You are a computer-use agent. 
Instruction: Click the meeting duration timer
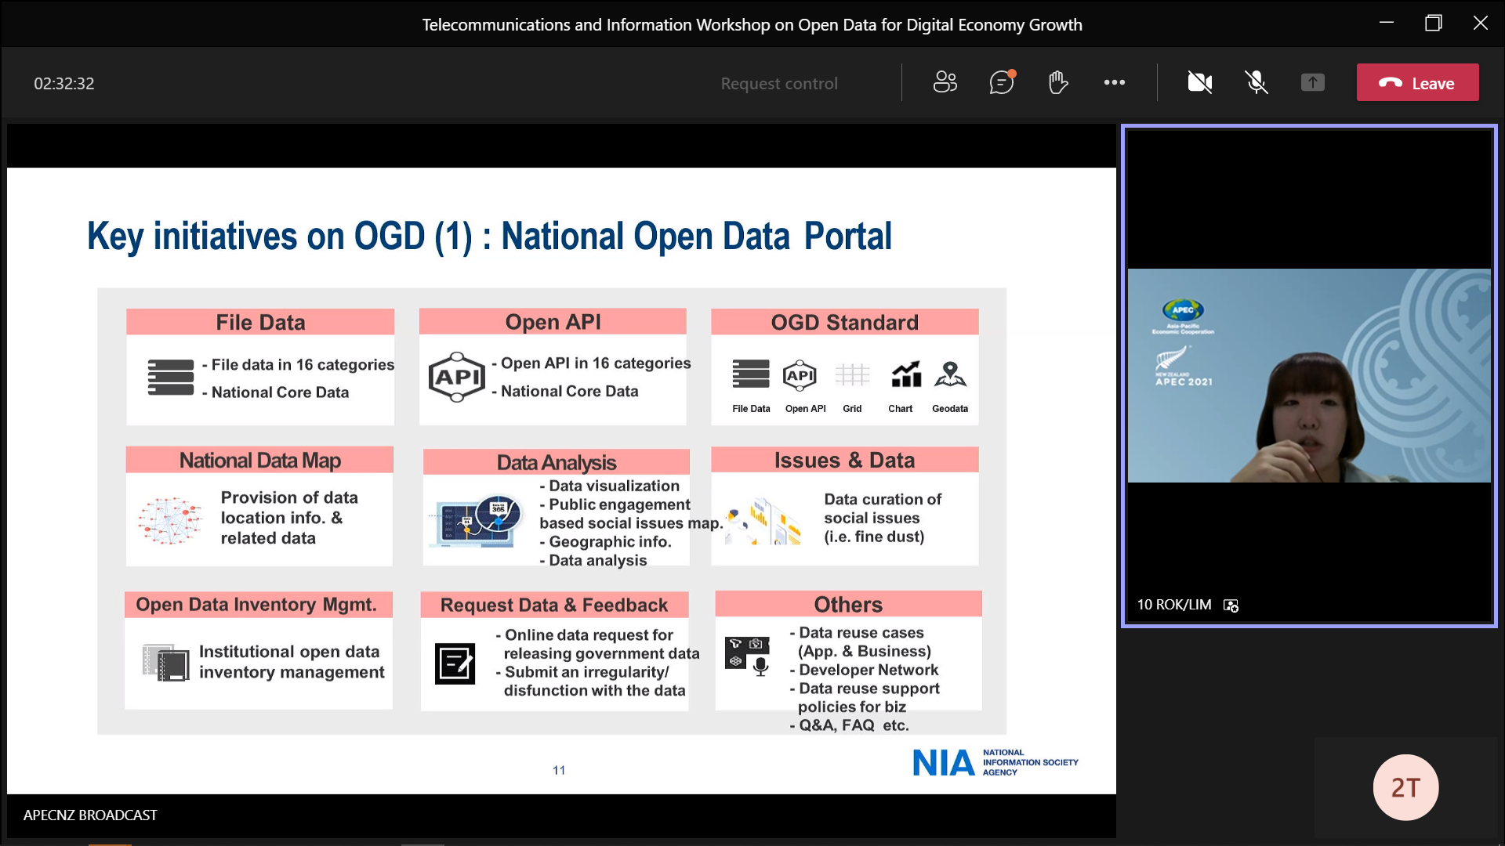63,83
